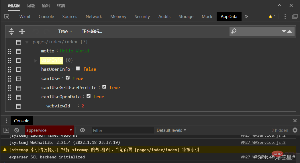The width and height of the screenshot is (300, 163).
Task: Toggle the canIUseOpenData checkbox
Action: [88, 96]
